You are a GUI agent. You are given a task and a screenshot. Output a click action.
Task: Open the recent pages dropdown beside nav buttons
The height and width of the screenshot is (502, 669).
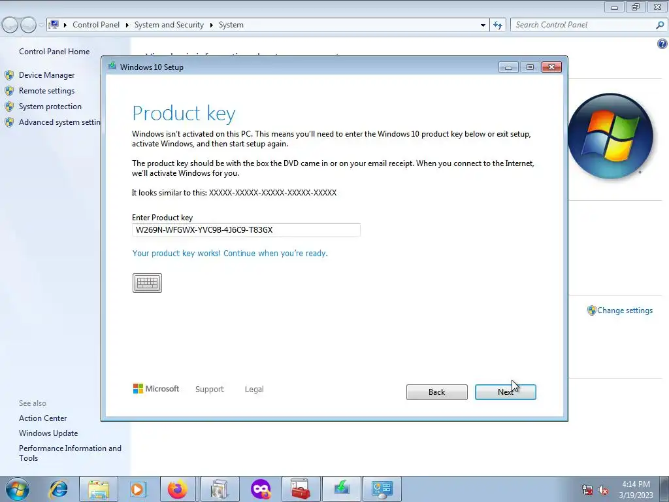tap(41, 25)
